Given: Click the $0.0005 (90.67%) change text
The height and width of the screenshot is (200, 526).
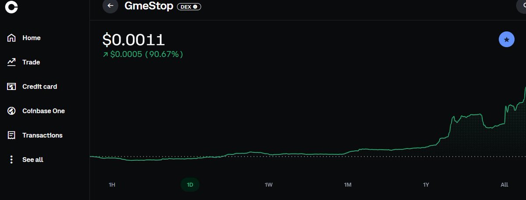Looking at the screenshot, I should [142, 55].
